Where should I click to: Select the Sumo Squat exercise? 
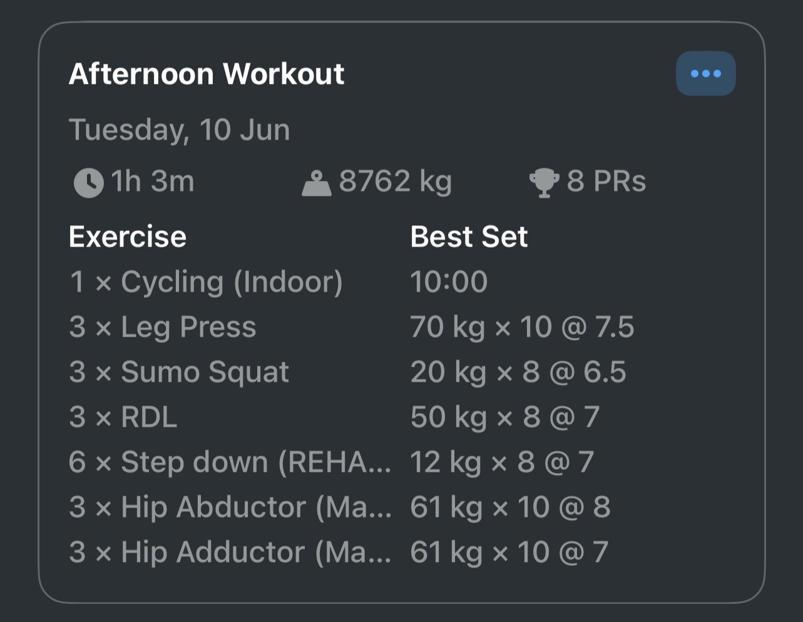tap(179, 372)
